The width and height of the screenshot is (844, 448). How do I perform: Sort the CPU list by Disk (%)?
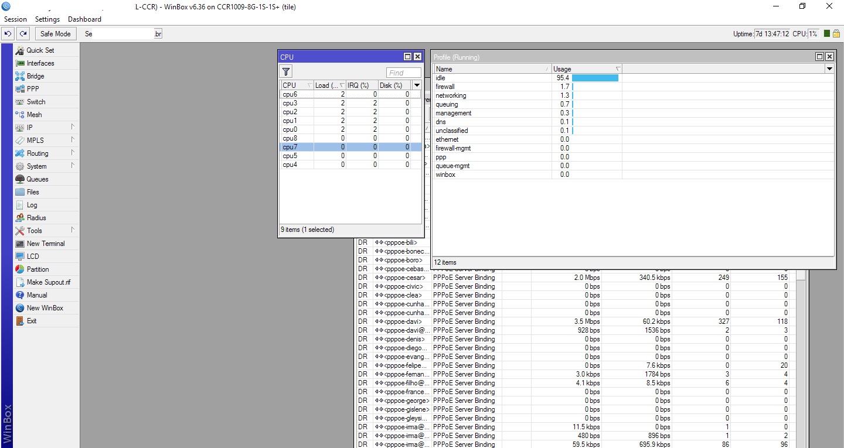394,86
